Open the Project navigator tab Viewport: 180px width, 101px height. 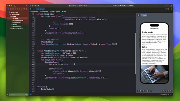tap(8, 9)
